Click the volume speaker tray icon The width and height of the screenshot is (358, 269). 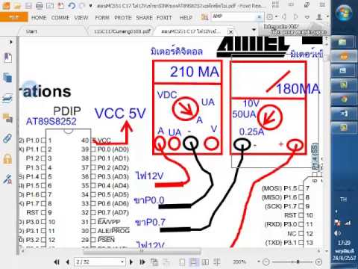tap(338, 233)
